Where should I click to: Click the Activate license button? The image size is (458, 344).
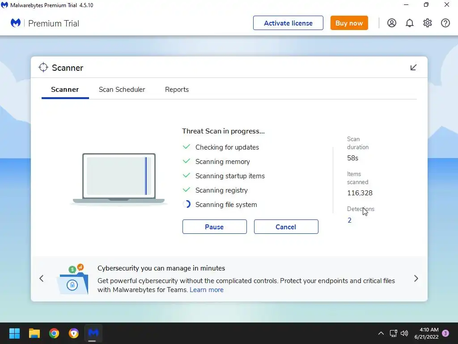click(288, 23)
